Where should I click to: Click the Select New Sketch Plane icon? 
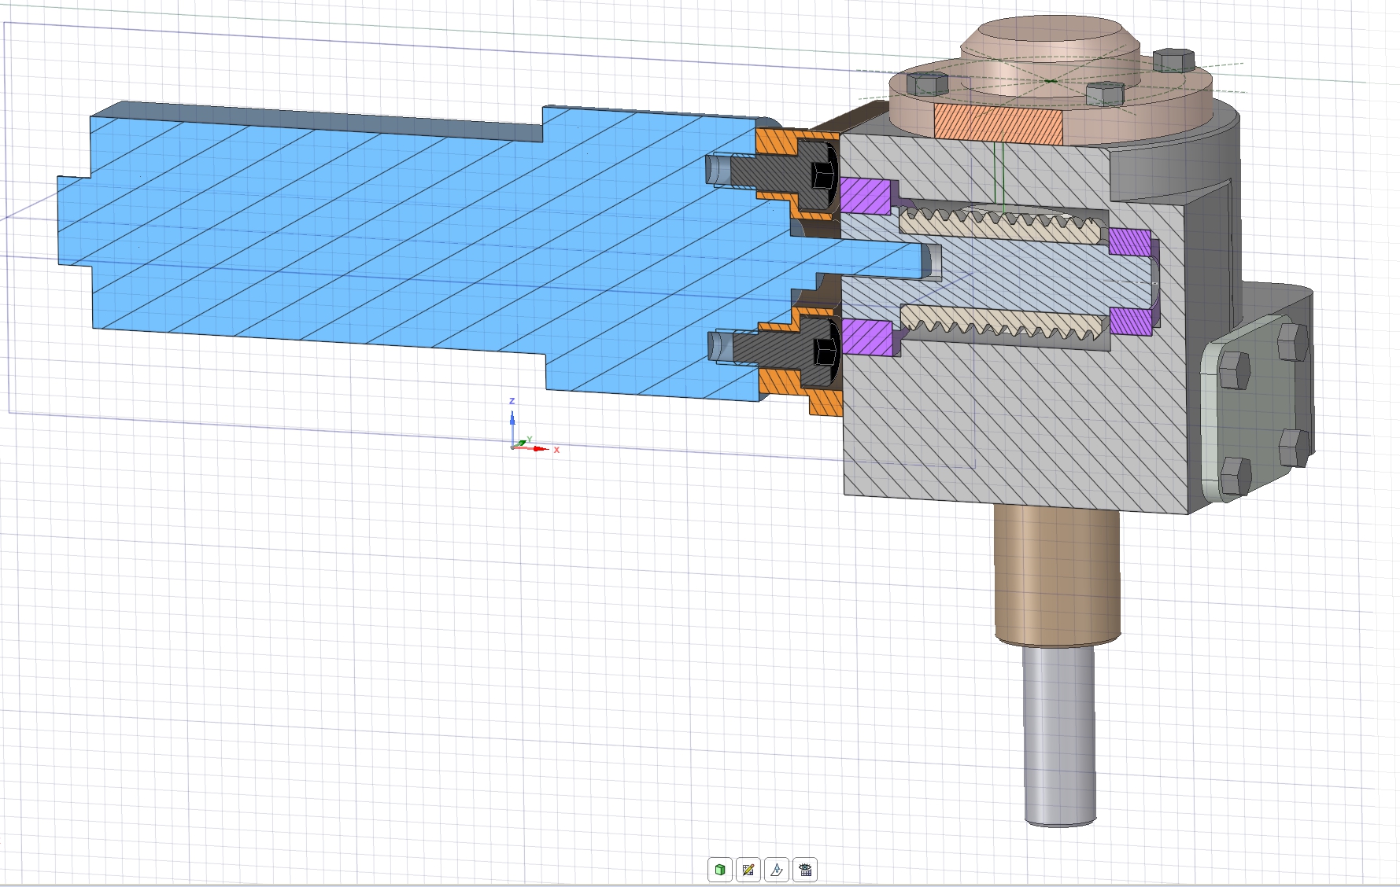776,870
